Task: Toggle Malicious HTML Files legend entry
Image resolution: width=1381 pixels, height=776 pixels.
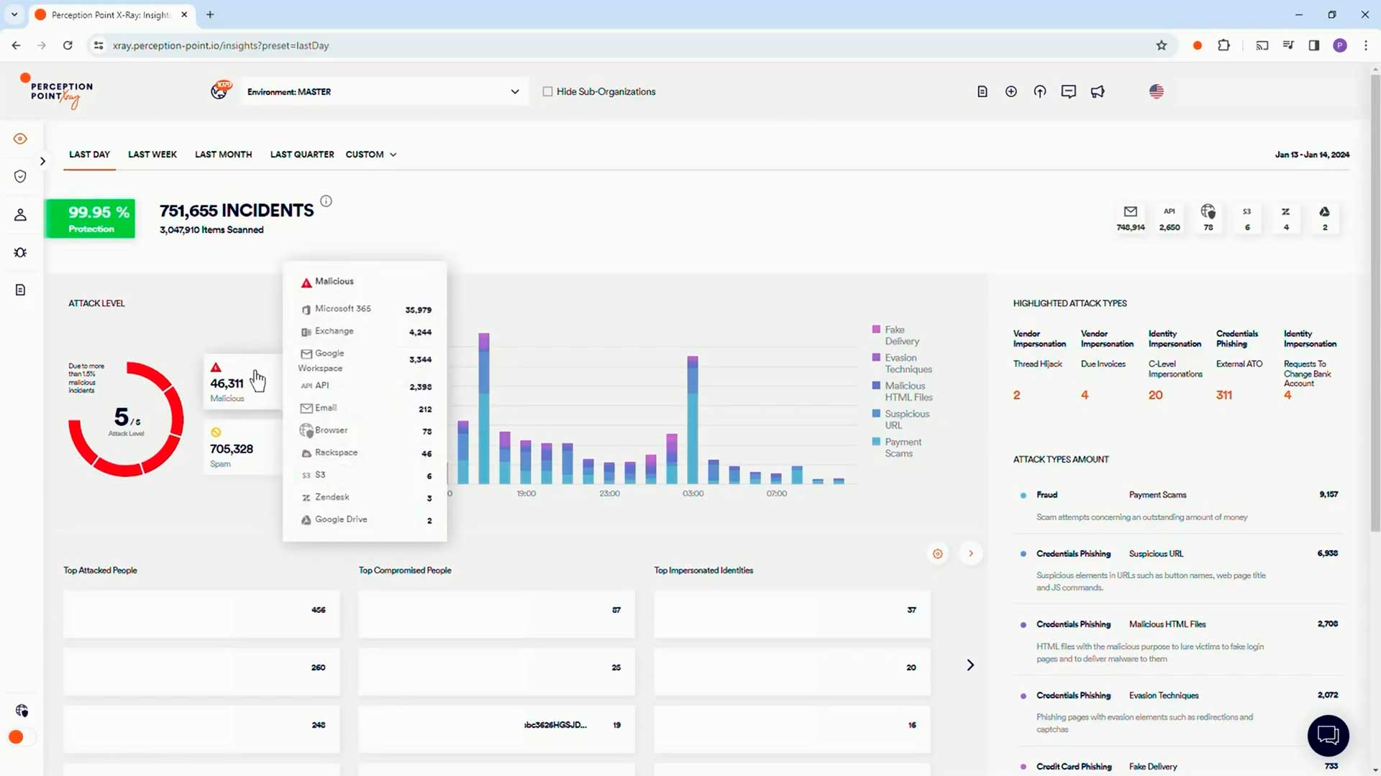Action: click(x=903, y=392)
